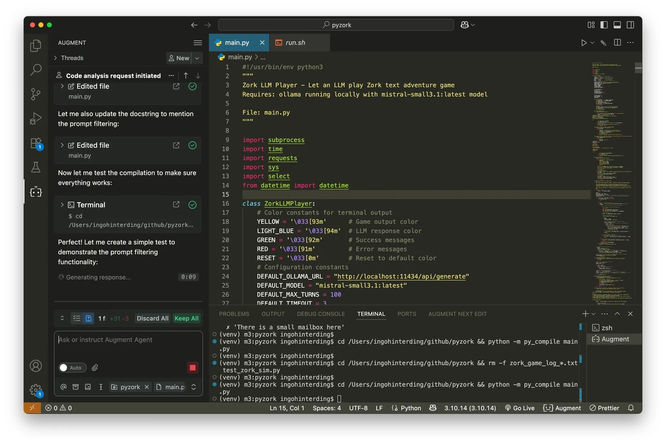Click the editor minimap scrollbar slider
This screenshot has width=666, height=445.
[x=638, y=68]
